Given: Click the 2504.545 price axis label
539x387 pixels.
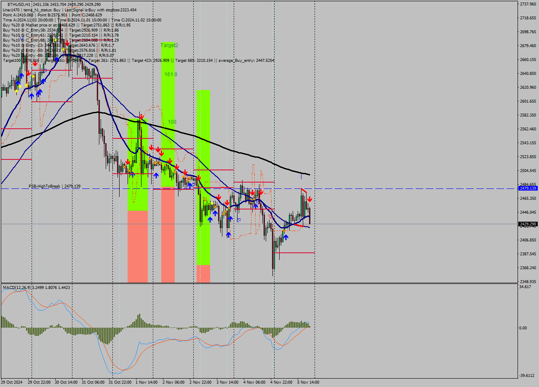Looking at the screenshot, I should [x=528, y=170].
